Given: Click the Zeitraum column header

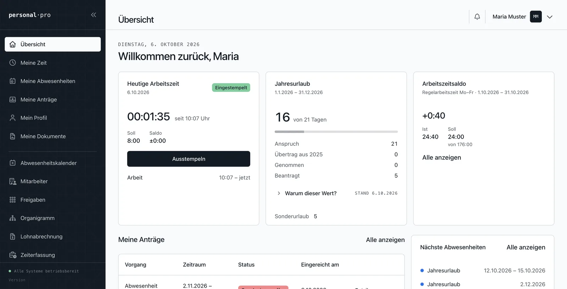Looking at the screenshot, I should tap(194, 265).
